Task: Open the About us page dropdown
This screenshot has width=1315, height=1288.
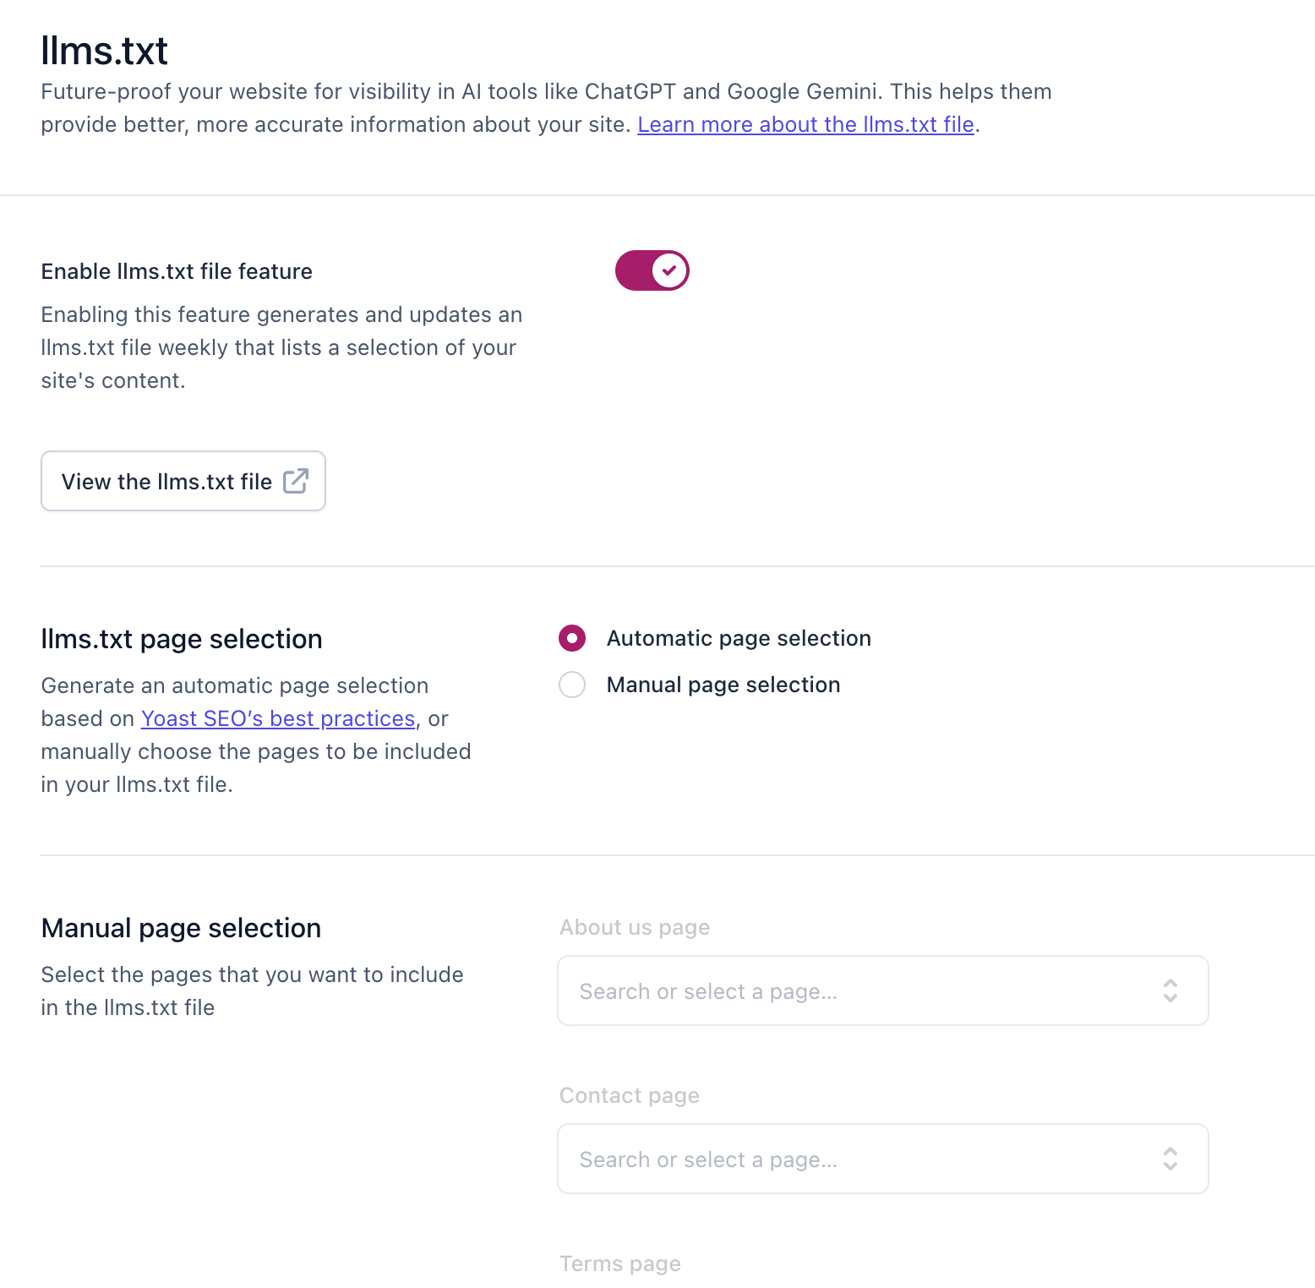Action: 882,991
